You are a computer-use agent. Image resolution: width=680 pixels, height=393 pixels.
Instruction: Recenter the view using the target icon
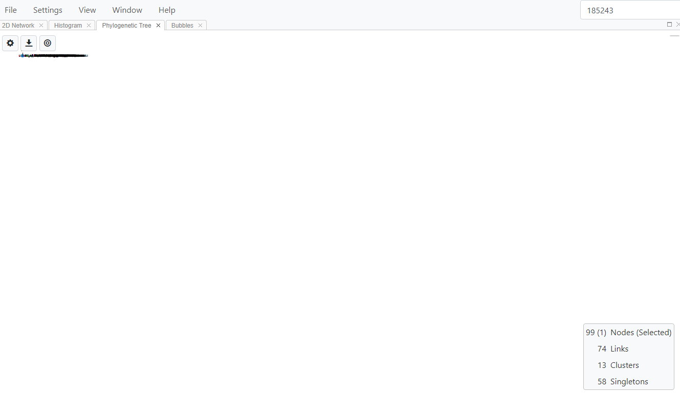tap(47, 43)
